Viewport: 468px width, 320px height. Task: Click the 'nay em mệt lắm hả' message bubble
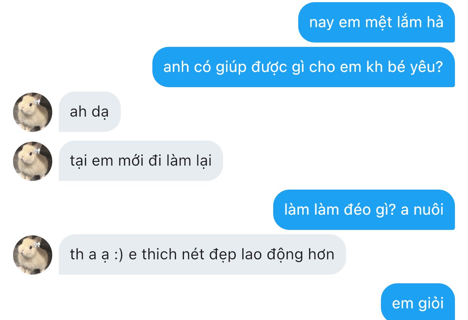coord(376,23)
